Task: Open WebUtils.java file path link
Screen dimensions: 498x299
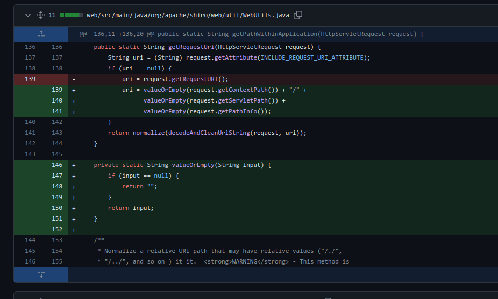Action: pos(188,15)
